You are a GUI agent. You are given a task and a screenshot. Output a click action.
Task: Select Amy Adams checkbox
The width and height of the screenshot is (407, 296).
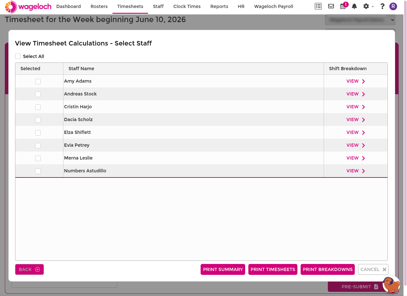pyautogui.click(x=38, y=81)
